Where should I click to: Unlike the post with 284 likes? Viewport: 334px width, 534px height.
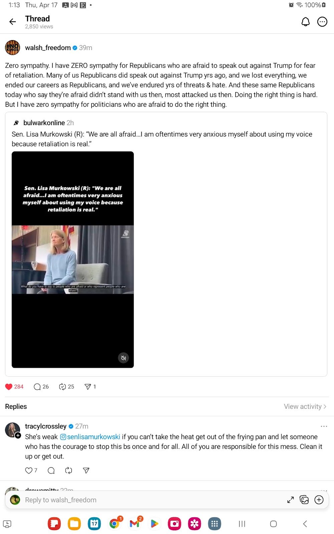[9, 386]
